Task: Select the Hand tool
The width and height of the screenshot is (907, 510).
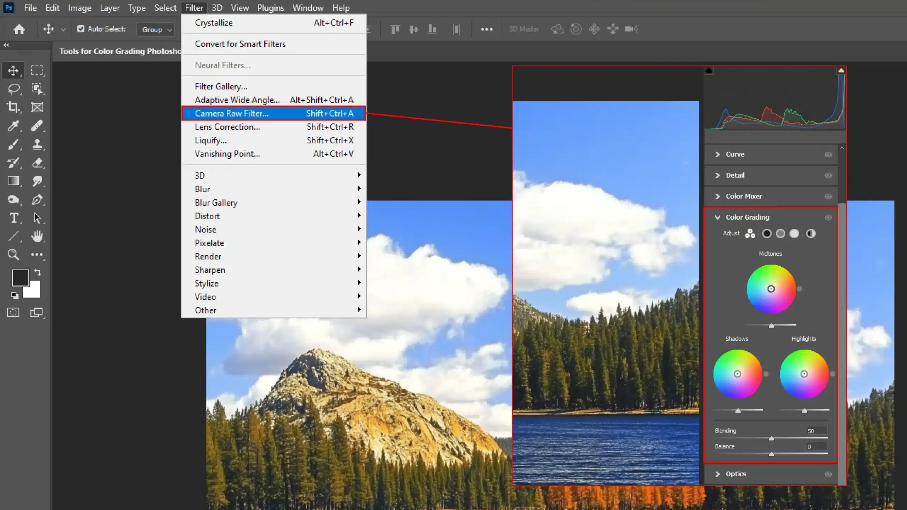Action: click(37, 236)
